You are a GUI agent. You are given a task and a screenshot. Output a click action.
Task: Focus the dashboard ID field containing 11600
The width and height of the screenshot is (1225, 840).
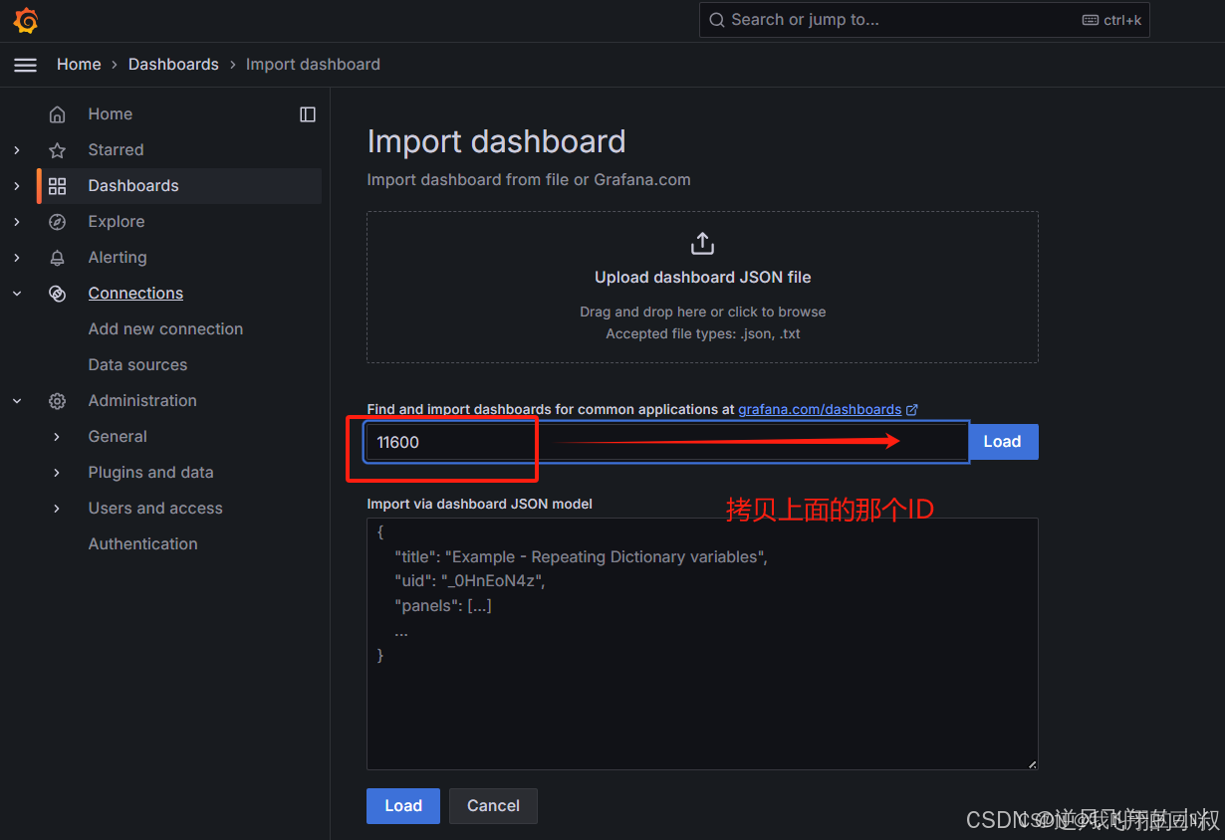pyautogui.click(x=666, y=442)
